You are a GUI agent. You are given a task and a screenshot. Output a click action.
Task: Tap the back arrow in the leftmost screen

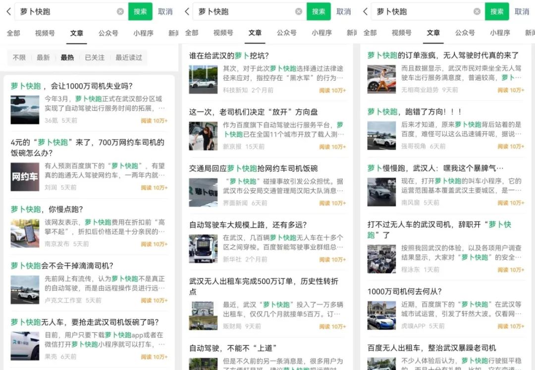point(8,11)
